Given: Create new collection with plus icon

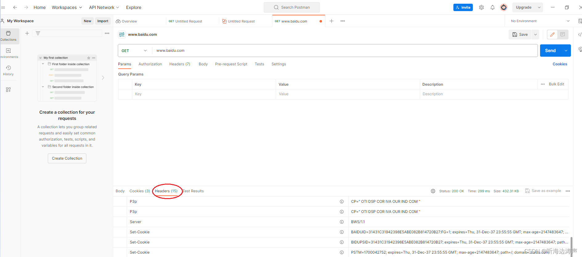Looking at the screenshot, I should pos(27,33).
